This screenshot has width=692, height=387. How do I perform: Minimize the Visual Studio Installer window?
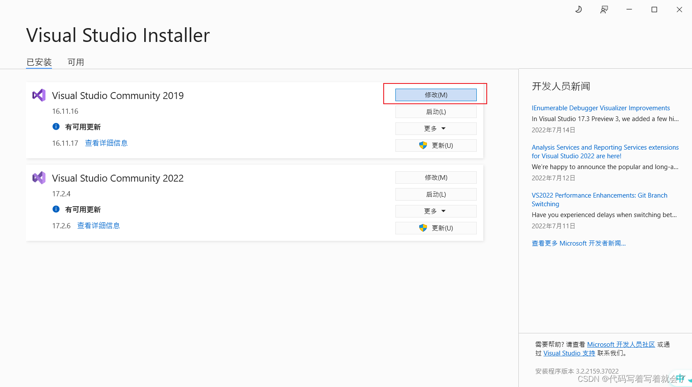click(629, 10)
